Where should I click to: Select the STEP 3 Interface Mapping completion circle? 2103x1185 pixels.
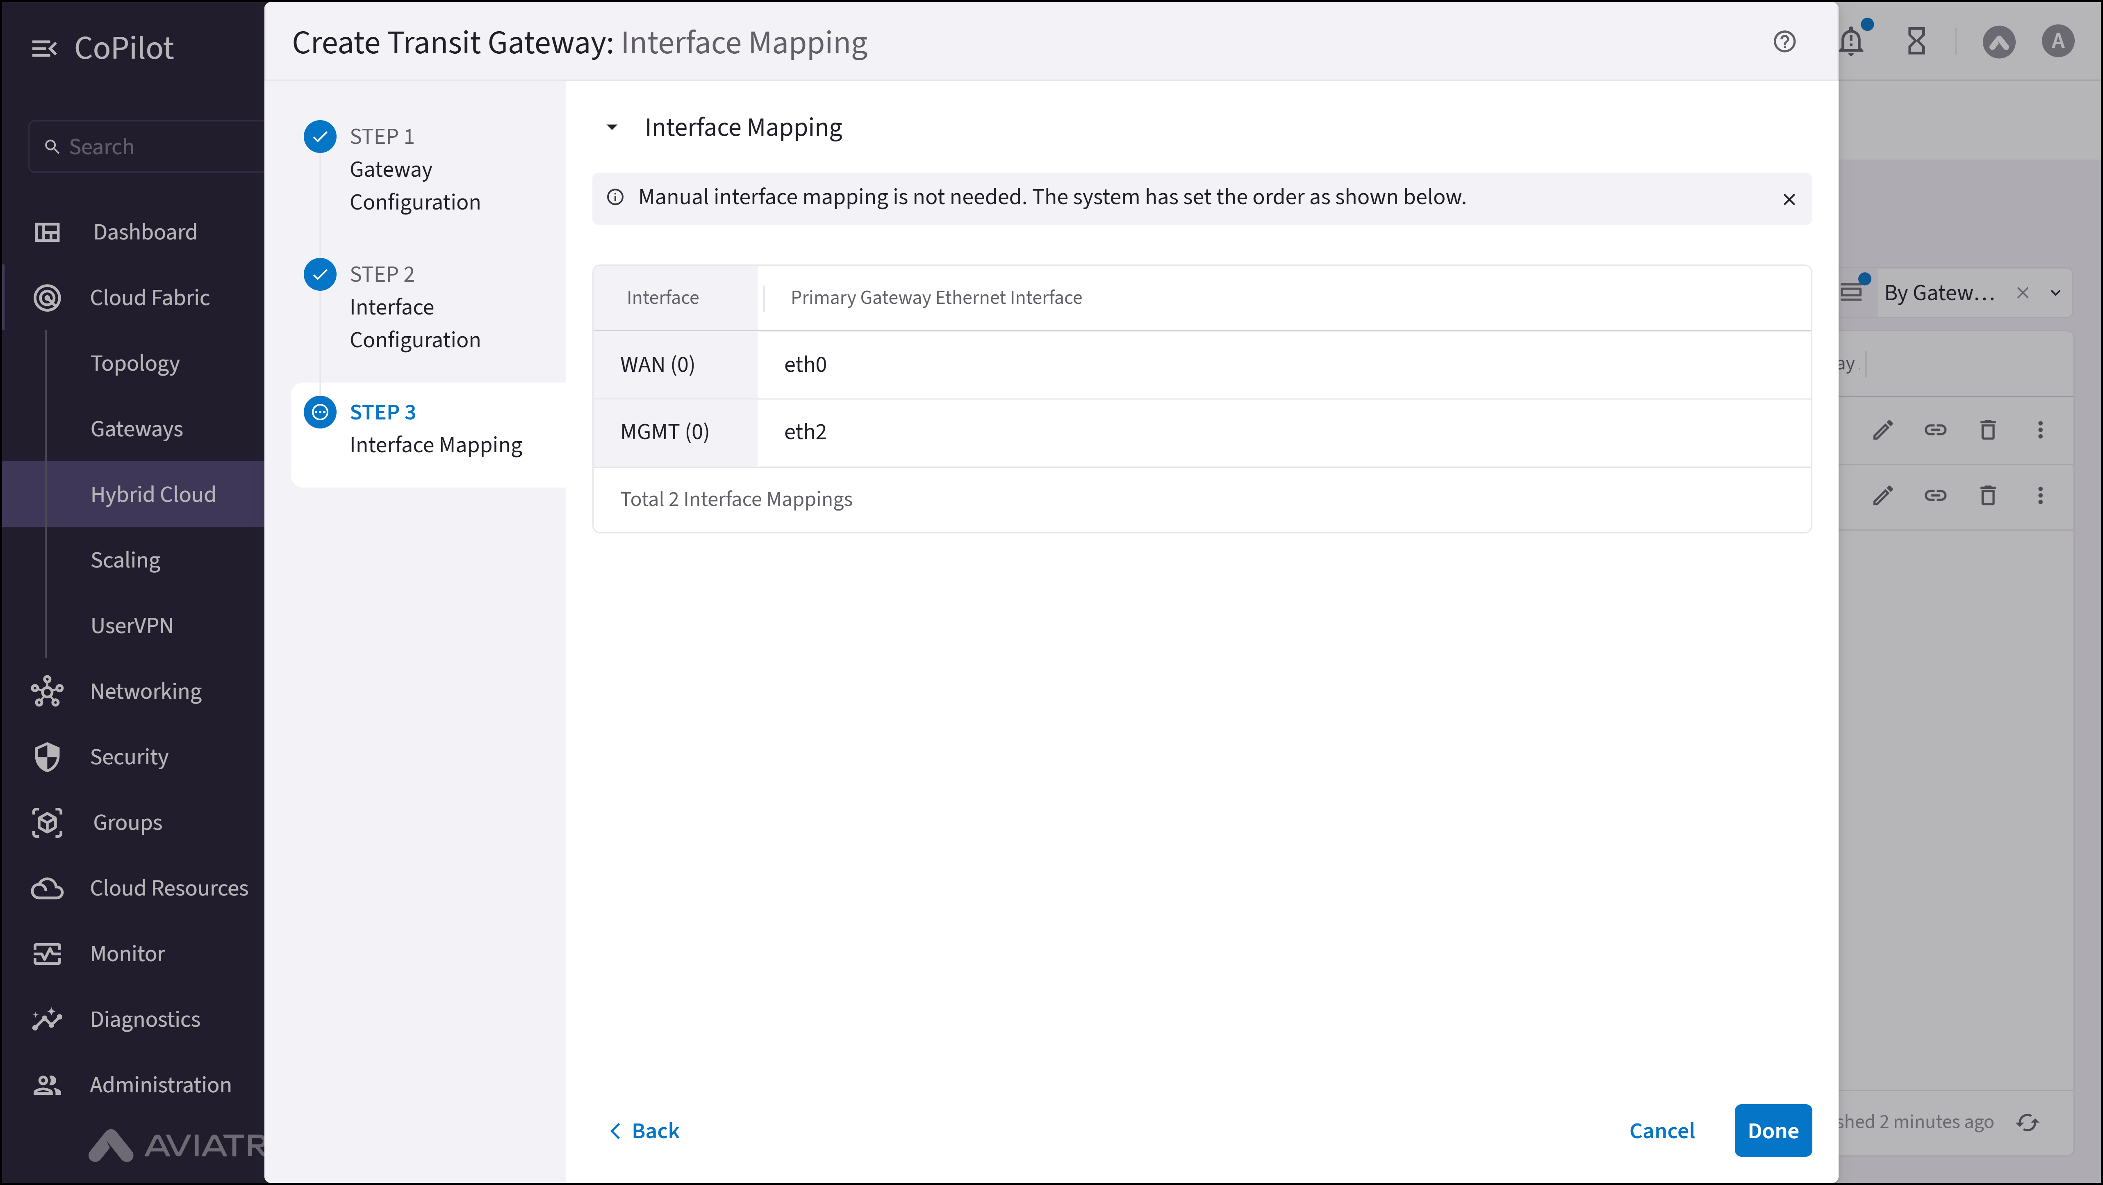[x=319, y=412]
